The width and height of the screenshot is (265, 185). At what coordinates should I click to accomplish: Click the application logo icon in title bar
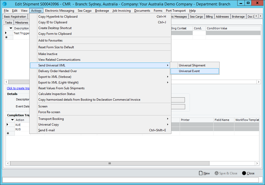[4, 4]
